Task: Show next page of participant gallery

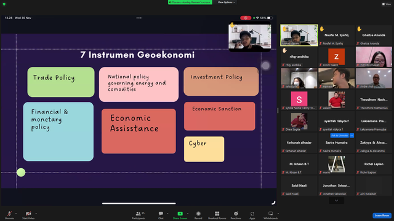Action: point(337,201)
